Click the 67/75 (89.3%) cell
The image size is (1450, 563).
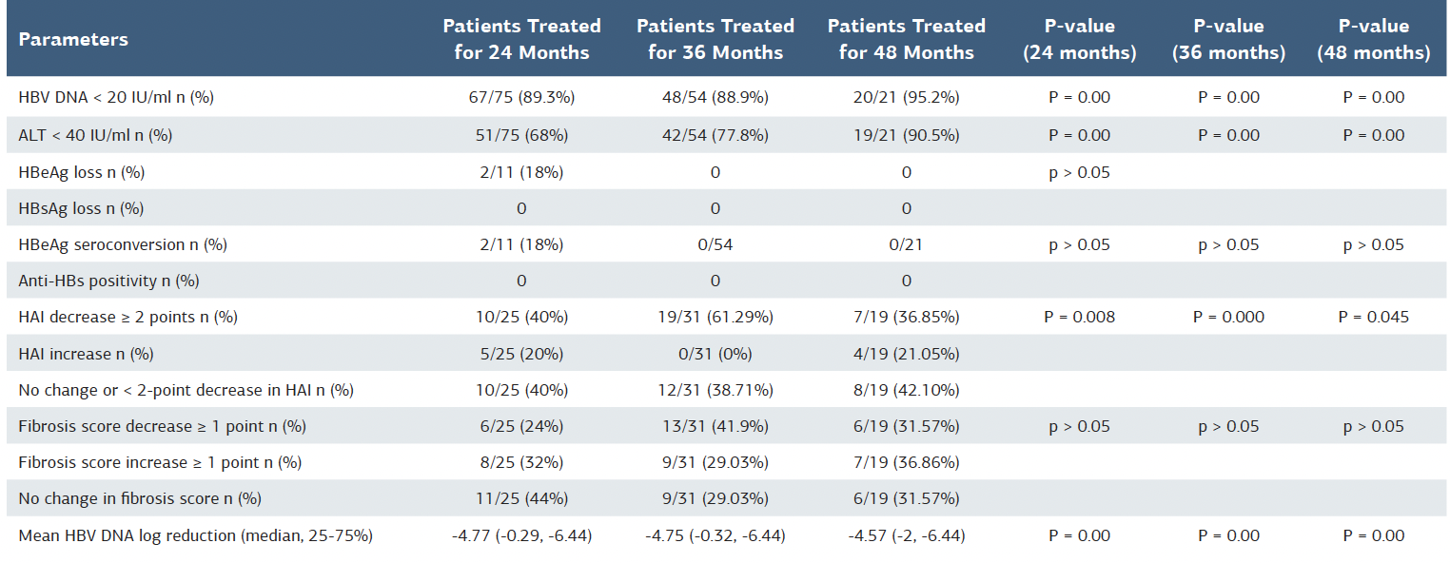click(521, 97)
